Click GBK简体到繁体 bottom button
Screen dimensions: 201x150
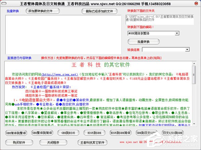[x=16, y=133]
